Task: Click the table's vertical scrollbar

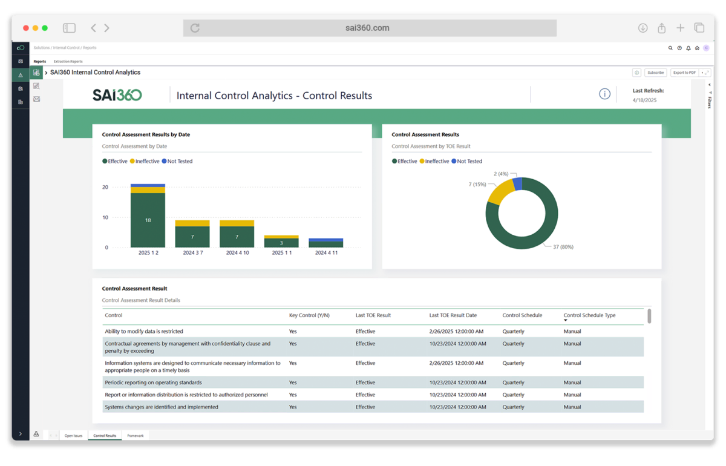Action: coord(649,317)
